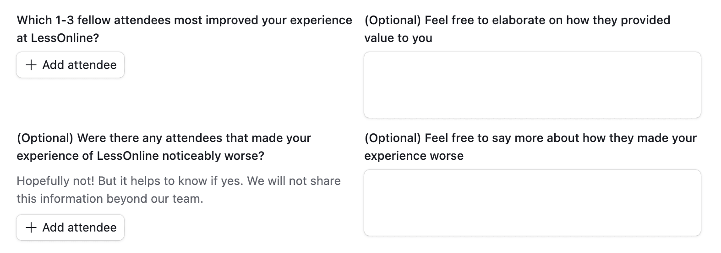Screen dimensions: 721x253
Task: Add an attendee who improved your experience
Action: coord(71,65)
